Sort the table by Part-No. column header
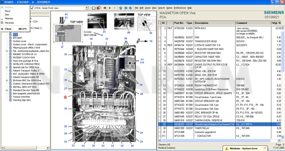285x151 pixels. (179, 23)
